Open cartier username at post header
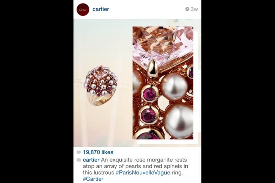This screenshot has height=183, width=275. tap(101, 9)
